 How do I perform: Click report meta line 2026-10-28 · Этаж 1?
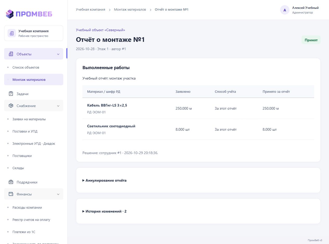coord(101,49)
